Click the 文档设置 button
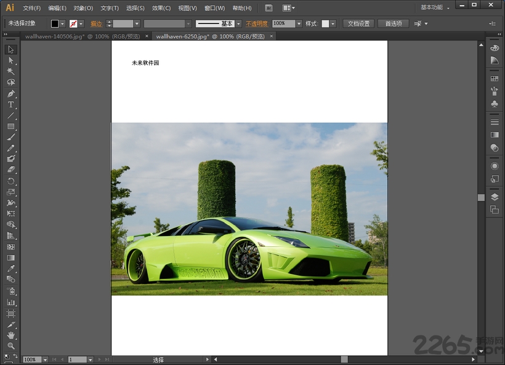The width and height of the screenshot is (505, 365). coord(358,23)
